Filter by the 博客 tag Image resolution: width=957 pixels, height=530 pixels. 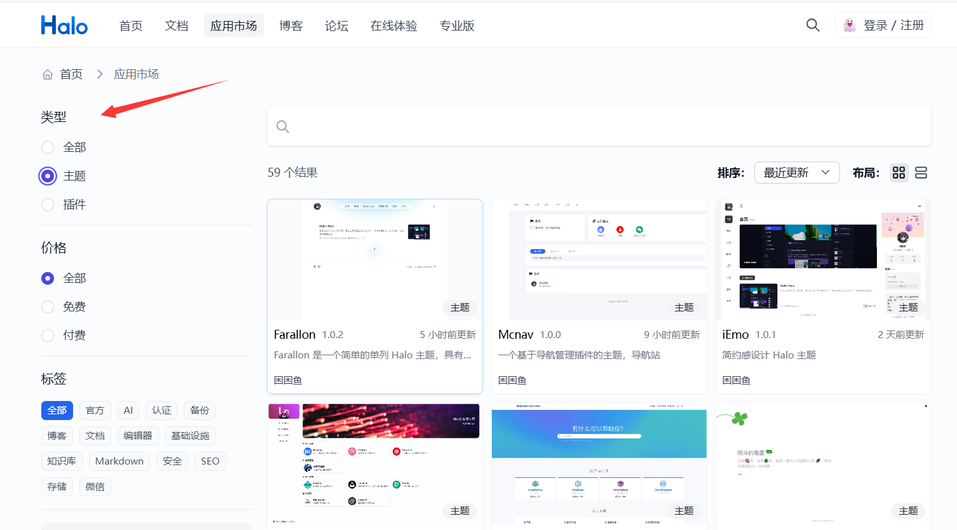[x=57, y=436]
